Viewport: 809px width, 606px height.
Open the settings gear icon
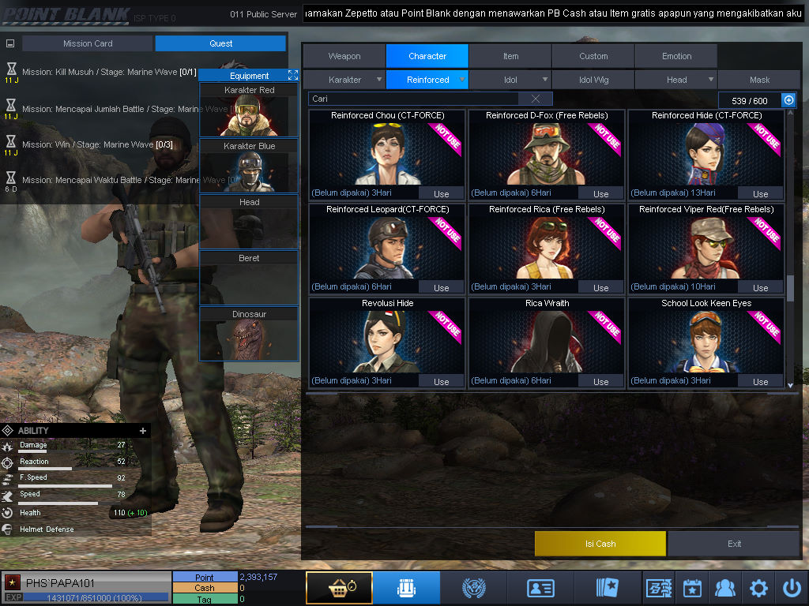(x=758, y=587)
